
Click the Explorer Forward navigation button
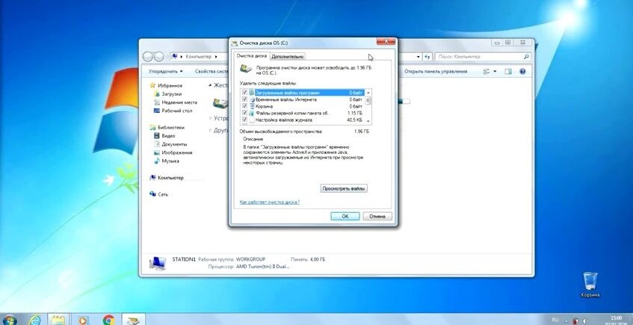[158, 57]
